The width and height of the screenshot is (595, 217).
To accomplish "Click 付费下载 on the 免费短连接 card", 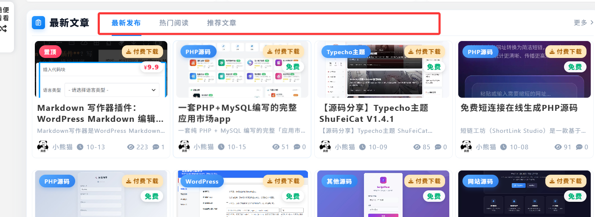I will 565,52.
